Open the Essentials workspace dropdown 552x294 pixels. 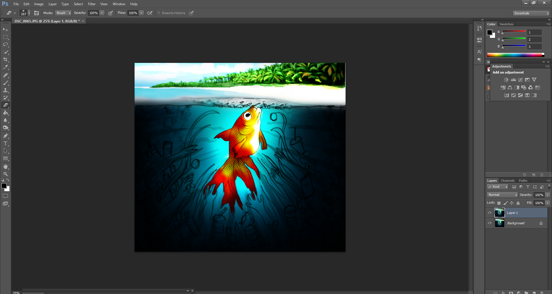531,13
